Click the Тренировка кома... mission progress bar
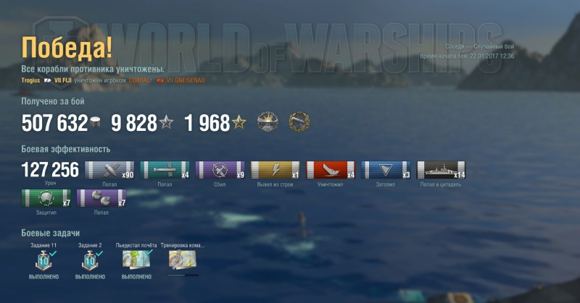580x303 pixels. pyautogui.click(x=183, y=275)
